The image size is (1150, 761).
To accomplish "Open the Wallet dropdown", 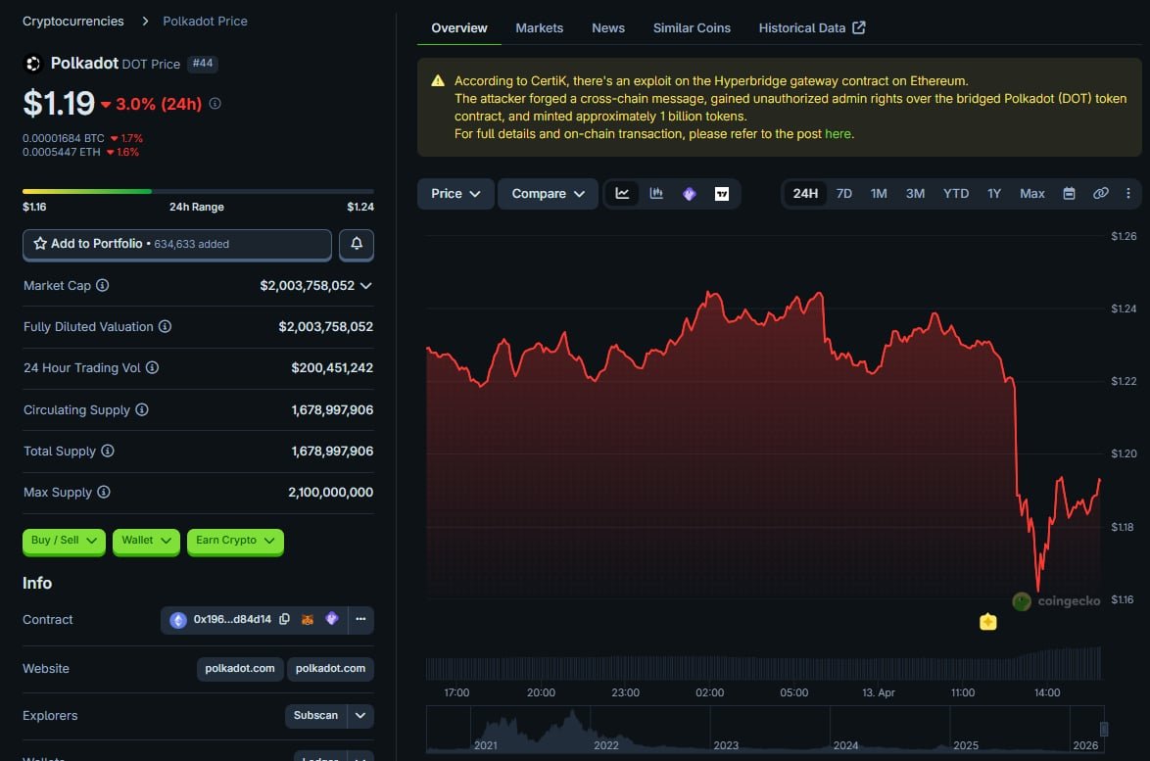I will (x=146, y=541).
